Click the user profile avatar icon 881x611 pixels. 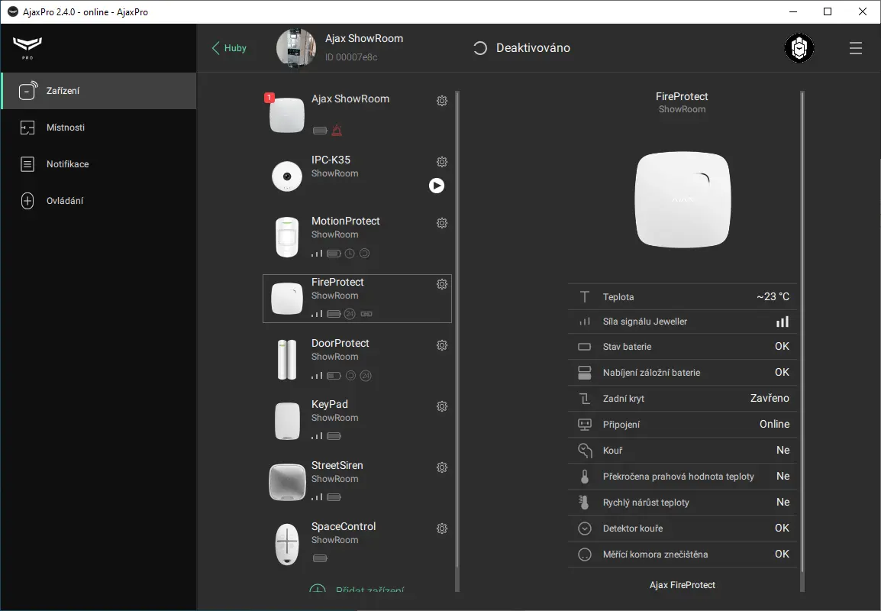click(799, 48)
